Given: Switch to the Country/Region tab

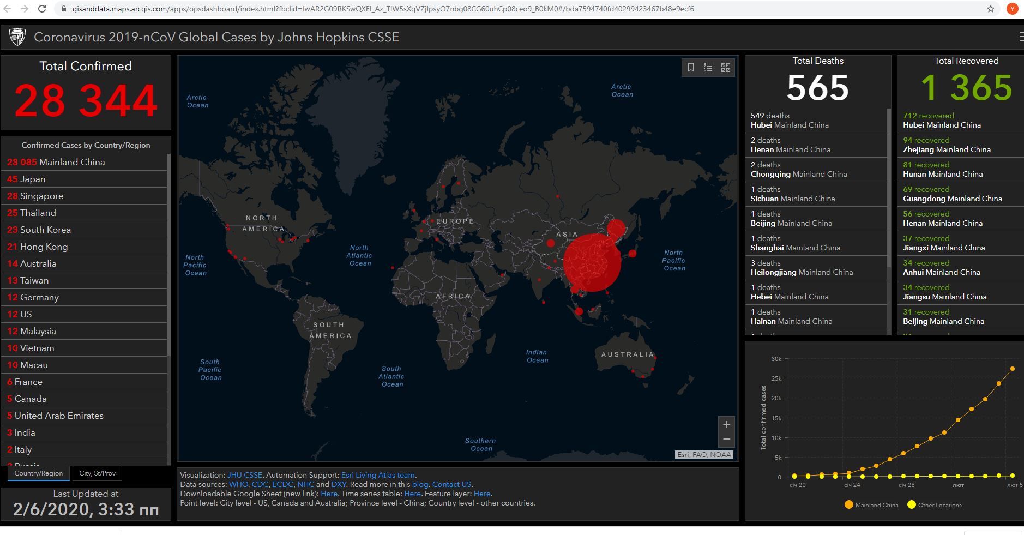Looking at the screenshot, I should [39, 473].
